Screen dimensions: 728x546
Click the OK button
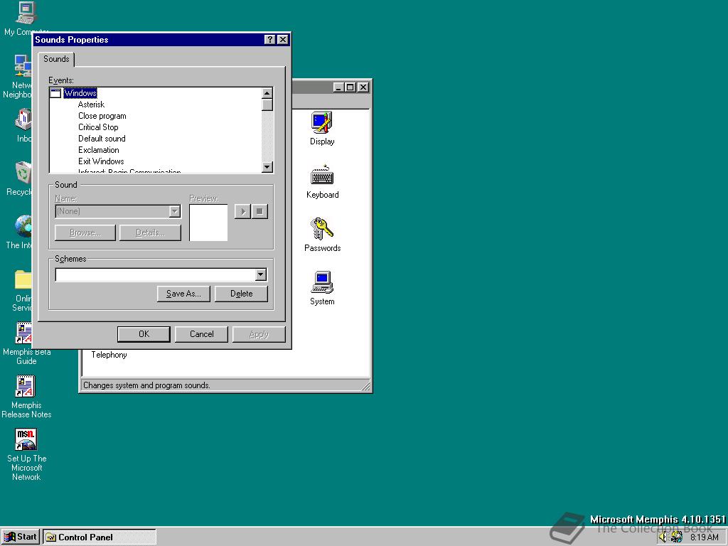(x=144, y=334)
